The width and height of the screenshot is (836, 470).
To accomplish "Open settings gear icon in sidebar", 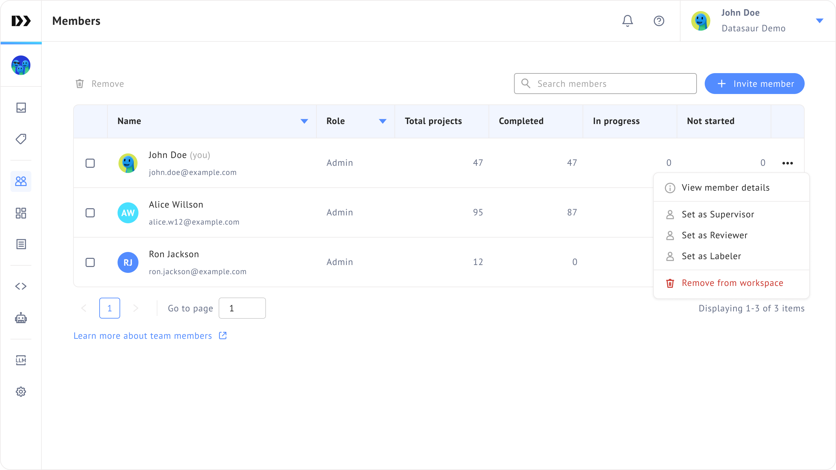I will (x=21, y=392).
